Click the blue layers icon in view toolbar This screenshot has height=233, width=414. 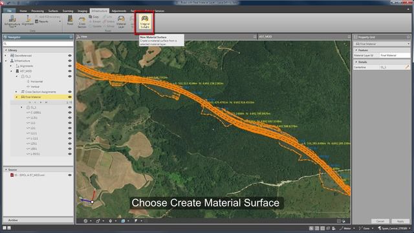(x=123, y=221)
